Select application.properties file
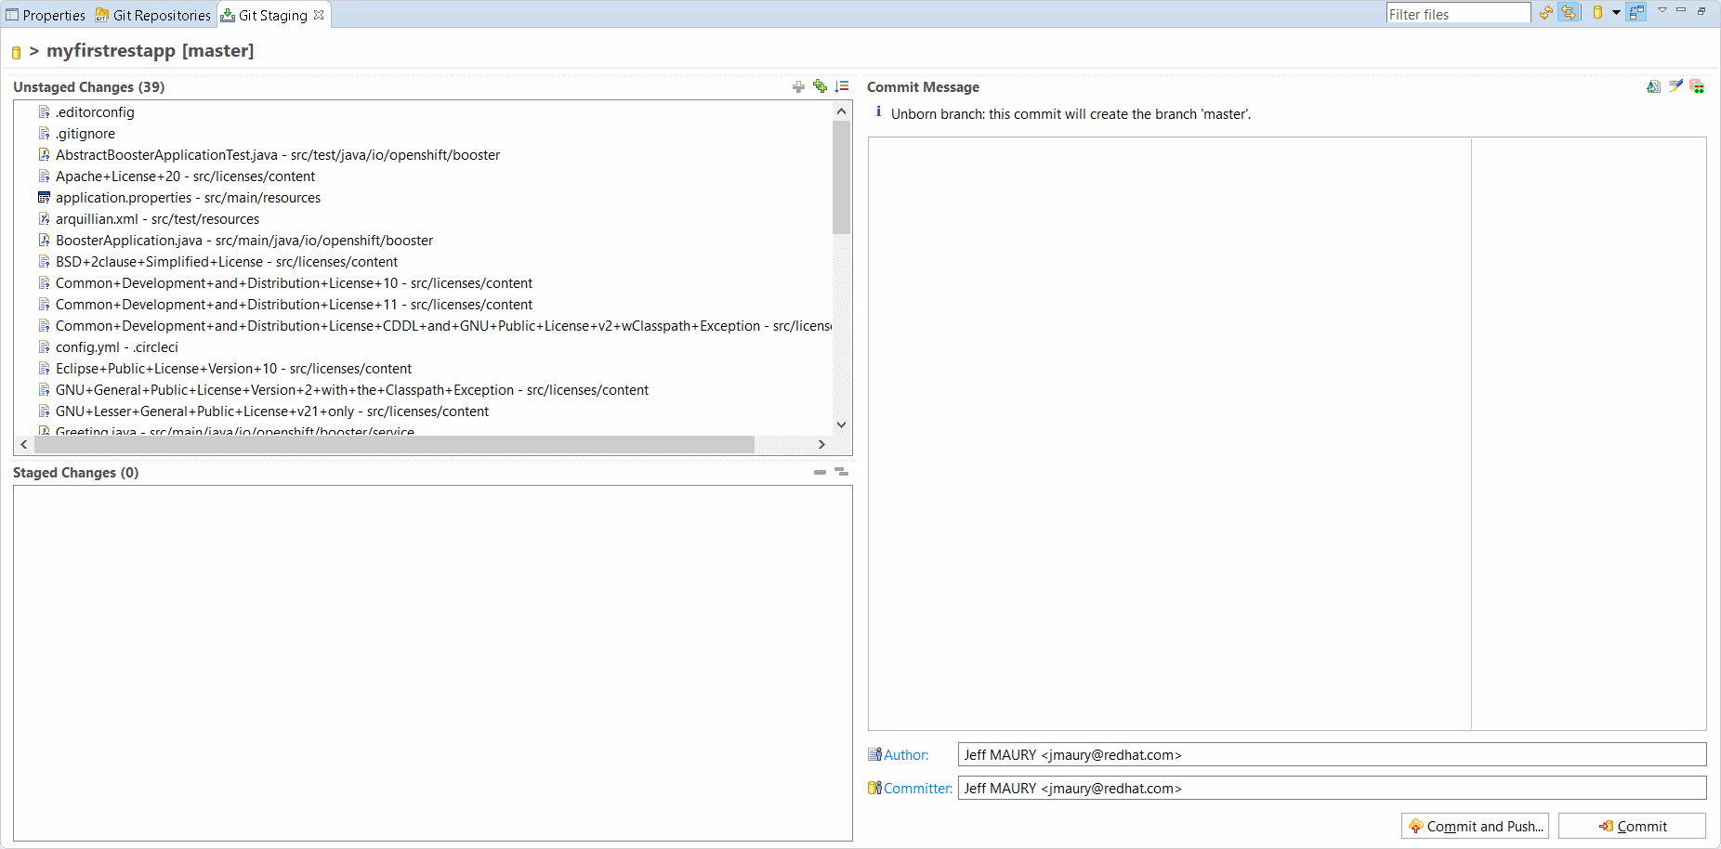The height and width of the screenshot is (849, 1721). coord(188,198)
